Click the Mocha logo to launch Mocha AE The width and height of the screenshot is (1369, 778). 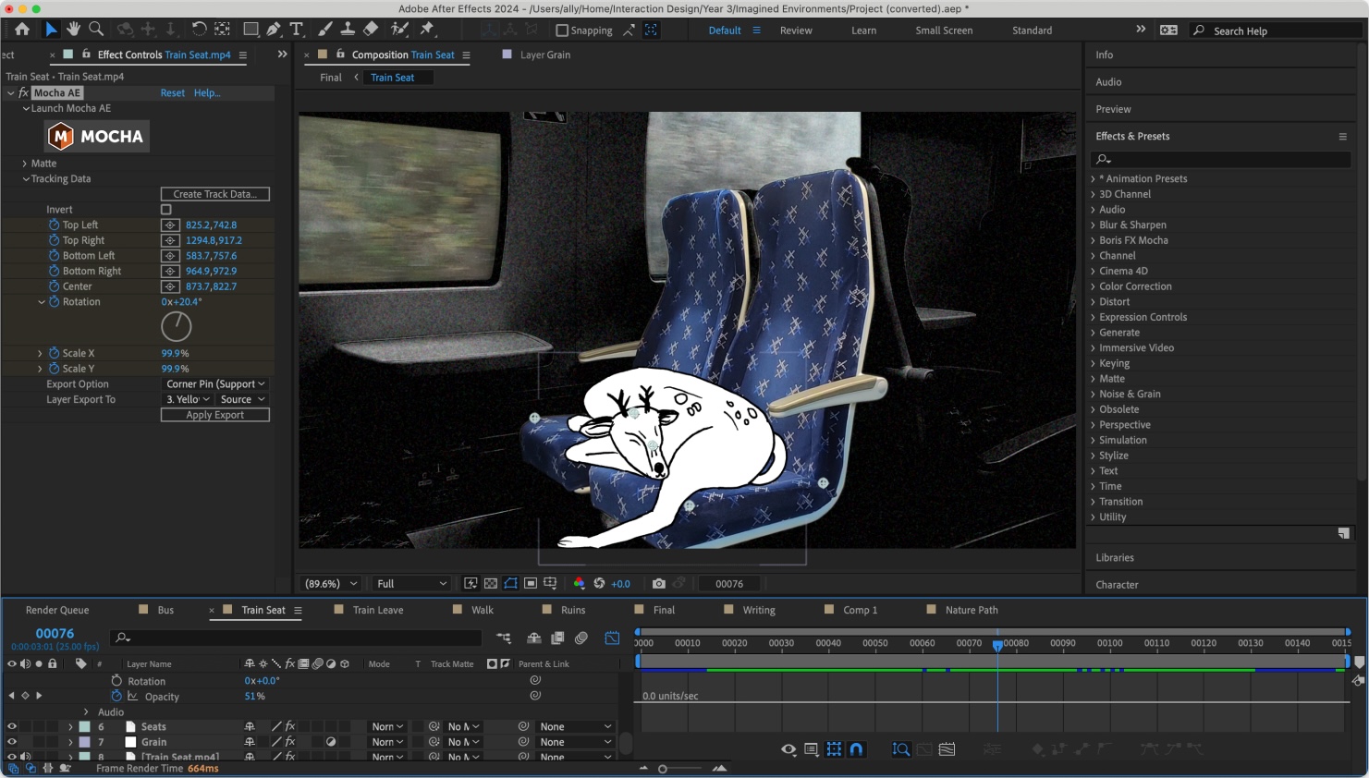[x=97, y=137]
